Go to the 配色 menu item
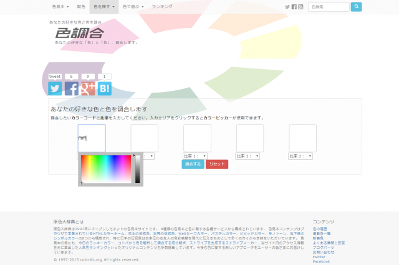399x265 pixels. 81,7
